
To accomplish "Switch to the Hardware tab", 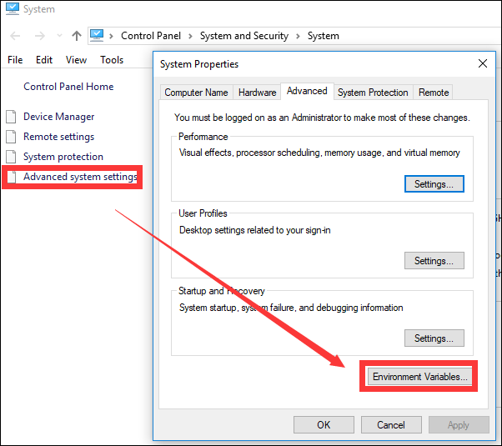I will coord(257,93).
